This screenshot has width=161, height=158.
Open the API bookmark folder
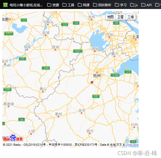(x=147, y=5)
